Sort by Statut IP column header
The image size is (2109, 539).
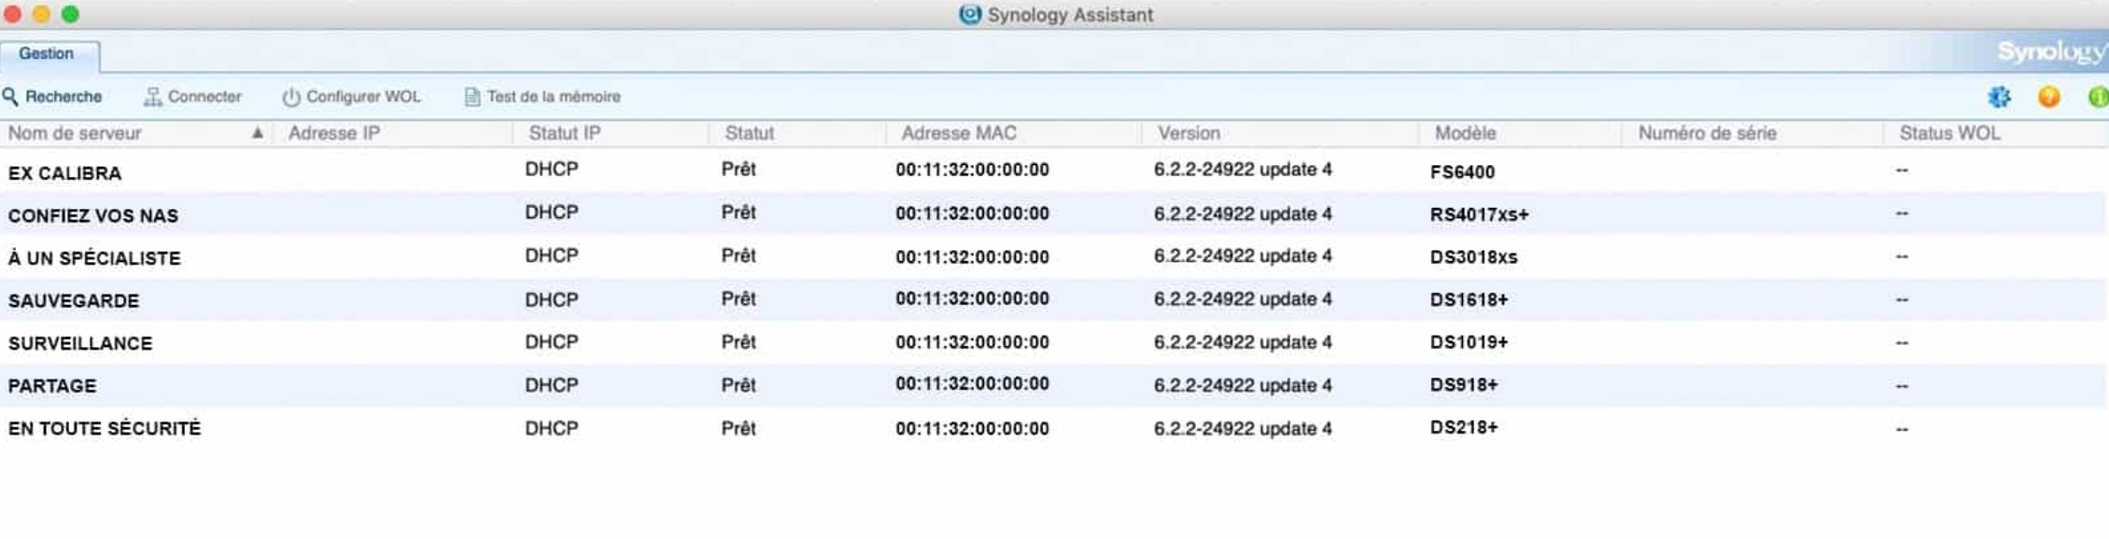pos(565,133)
